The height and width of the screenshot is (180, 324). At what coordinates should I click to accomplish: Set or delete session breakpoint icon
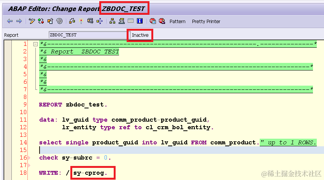click(x=153, y=21)
